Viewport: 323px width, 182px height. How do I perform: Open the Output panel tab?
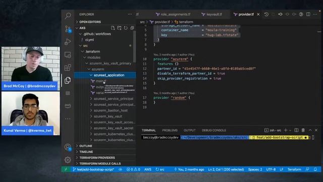(190, 130)
